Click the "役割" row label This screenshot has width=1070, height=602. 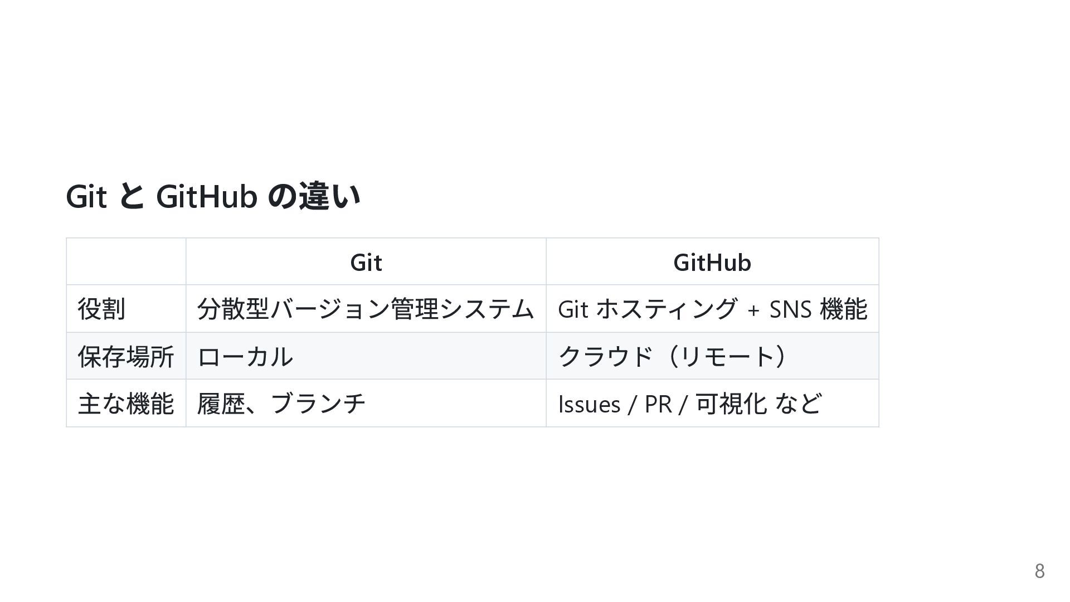[101, 309]
